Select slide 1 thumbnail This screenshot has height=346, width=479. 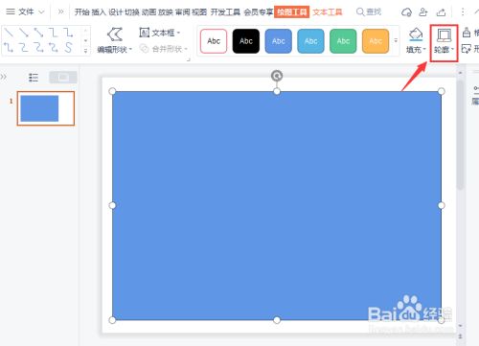pyautogui.click(x=46, y=108)
